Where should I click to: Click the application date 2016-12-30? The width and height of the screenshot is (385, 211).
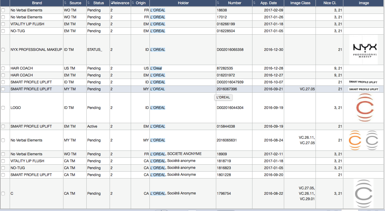[x=274, y=50]
